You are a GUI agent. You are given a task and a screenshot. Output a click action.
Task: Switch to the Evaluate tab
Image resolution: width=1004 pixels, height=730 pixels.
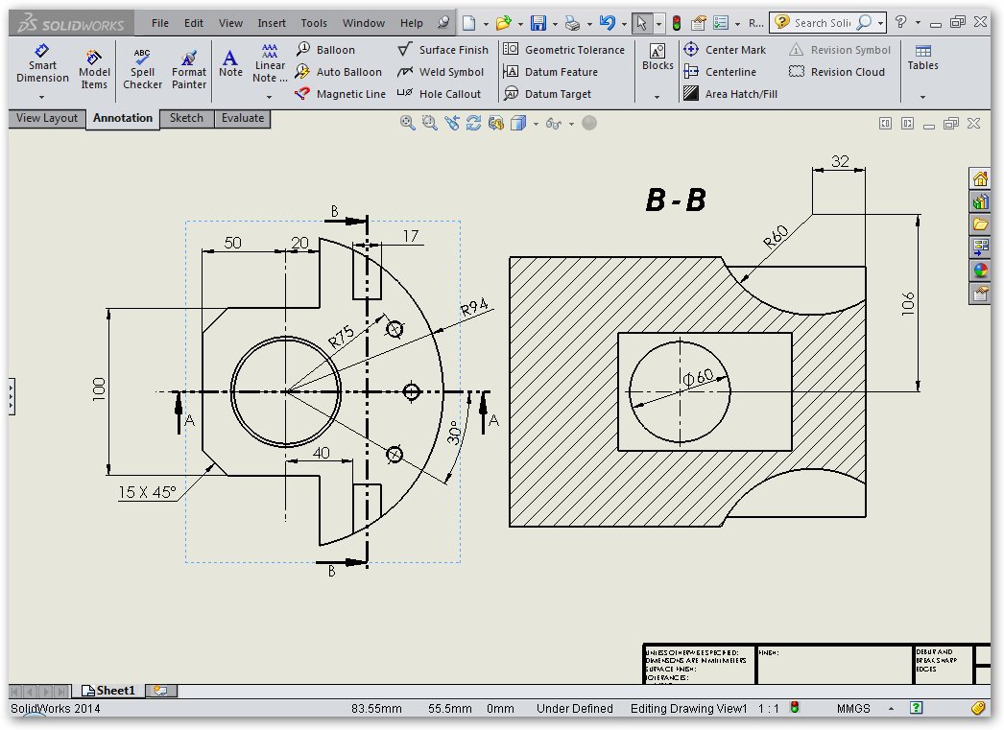243,118
